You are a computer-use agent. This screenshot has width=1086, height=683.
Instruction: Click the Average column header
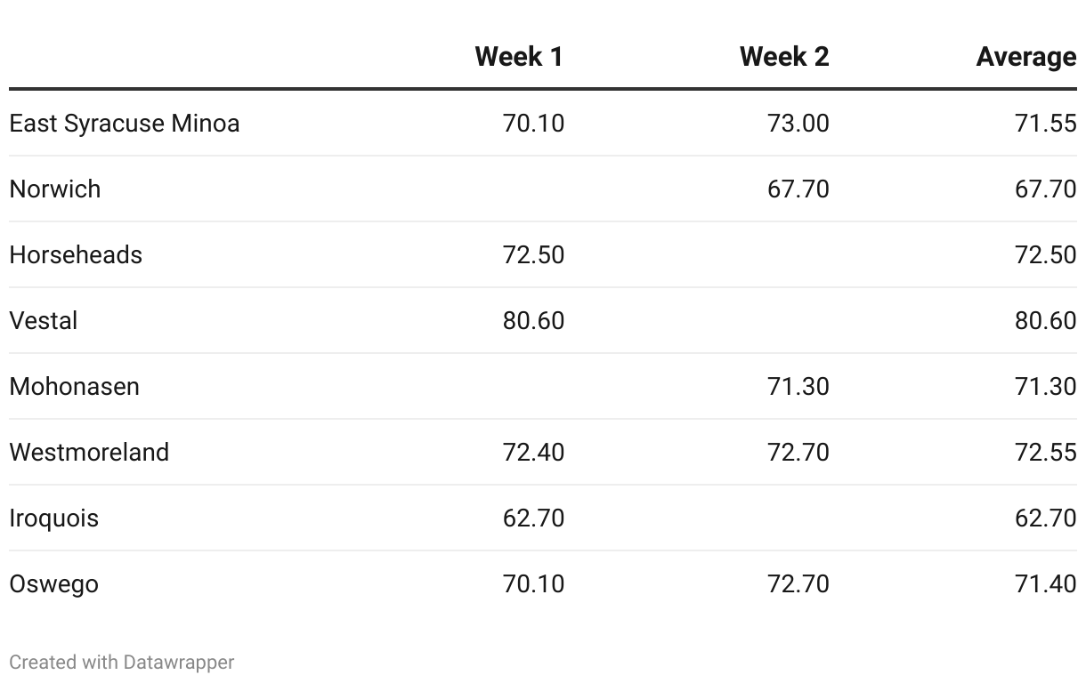click(1025, 57)
